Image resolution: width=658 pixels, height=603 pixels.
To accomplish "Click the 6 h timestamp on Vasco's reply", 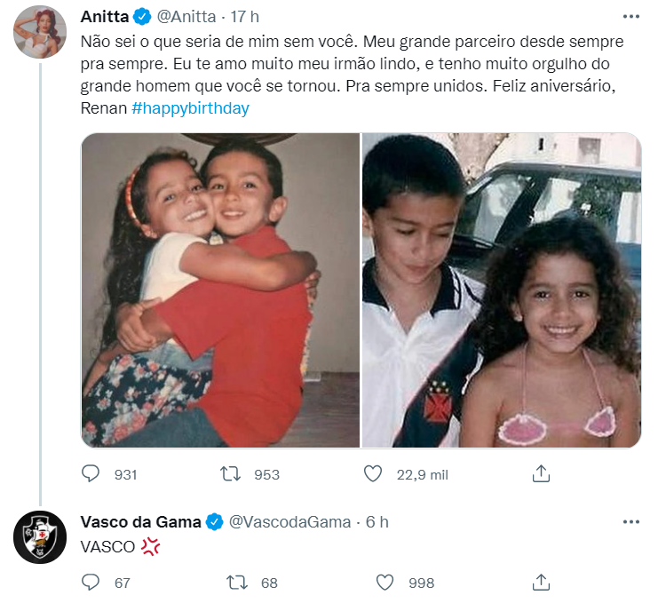I will click(377, 521).
